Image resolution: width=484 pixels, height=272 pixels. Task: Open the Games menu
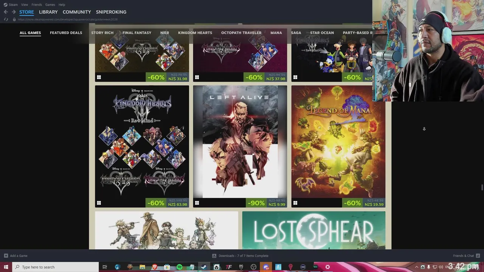(x=50, y=5)
